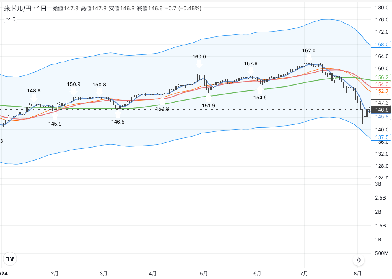392x279 pixels.
Task: Click the 8月 date axis label
Action: pyautogui.click(x=357, y=273)
